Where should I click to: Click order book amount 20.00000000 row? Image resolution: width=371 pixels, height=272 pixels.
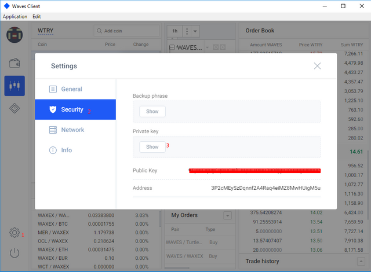pos(303,250)
